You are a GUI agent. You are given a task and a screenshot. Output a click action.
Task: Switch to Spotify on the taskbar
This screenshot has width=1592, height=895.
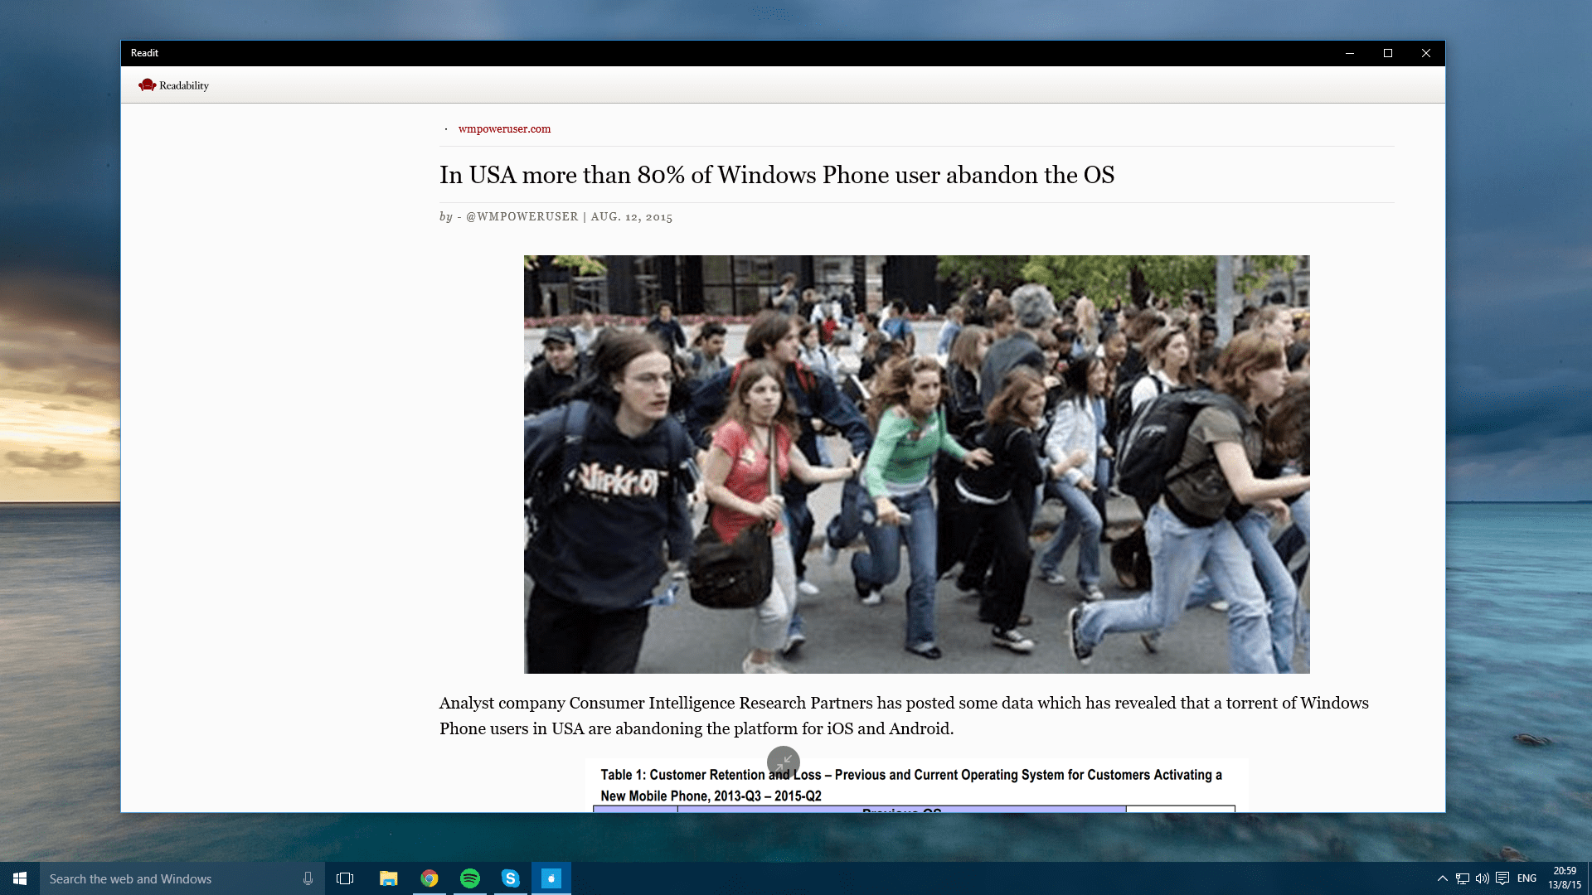pyautogui.click(x=470, y=878)
